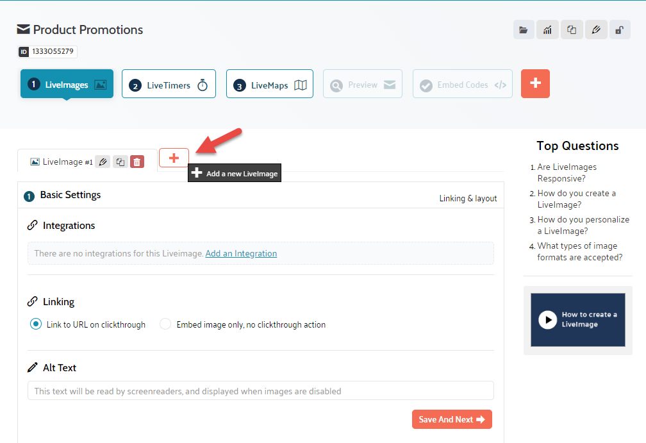This screenshot has height=443, width=646.
Task: Click the unlock padlock icon
Action: coord(619,29)
